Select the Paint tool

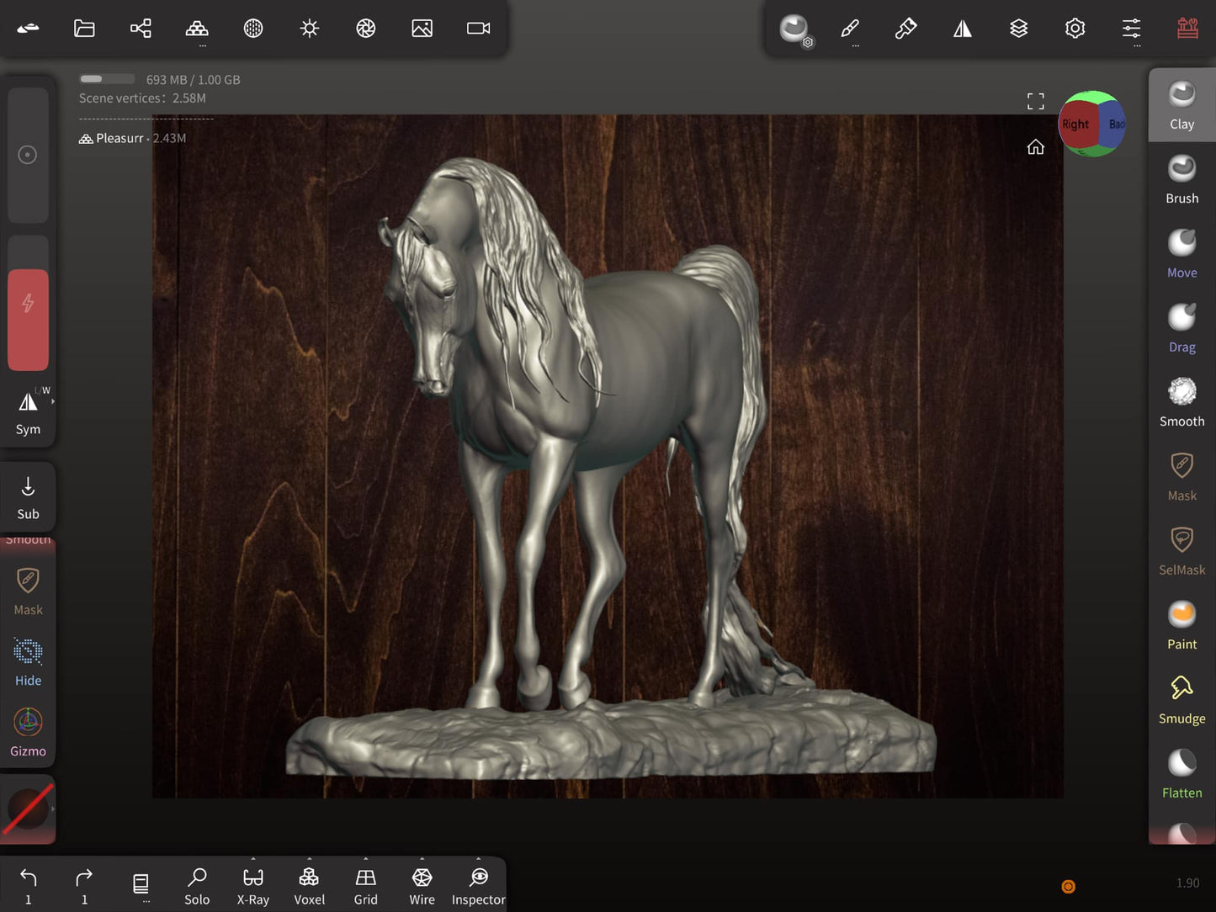coord(1182,625)
